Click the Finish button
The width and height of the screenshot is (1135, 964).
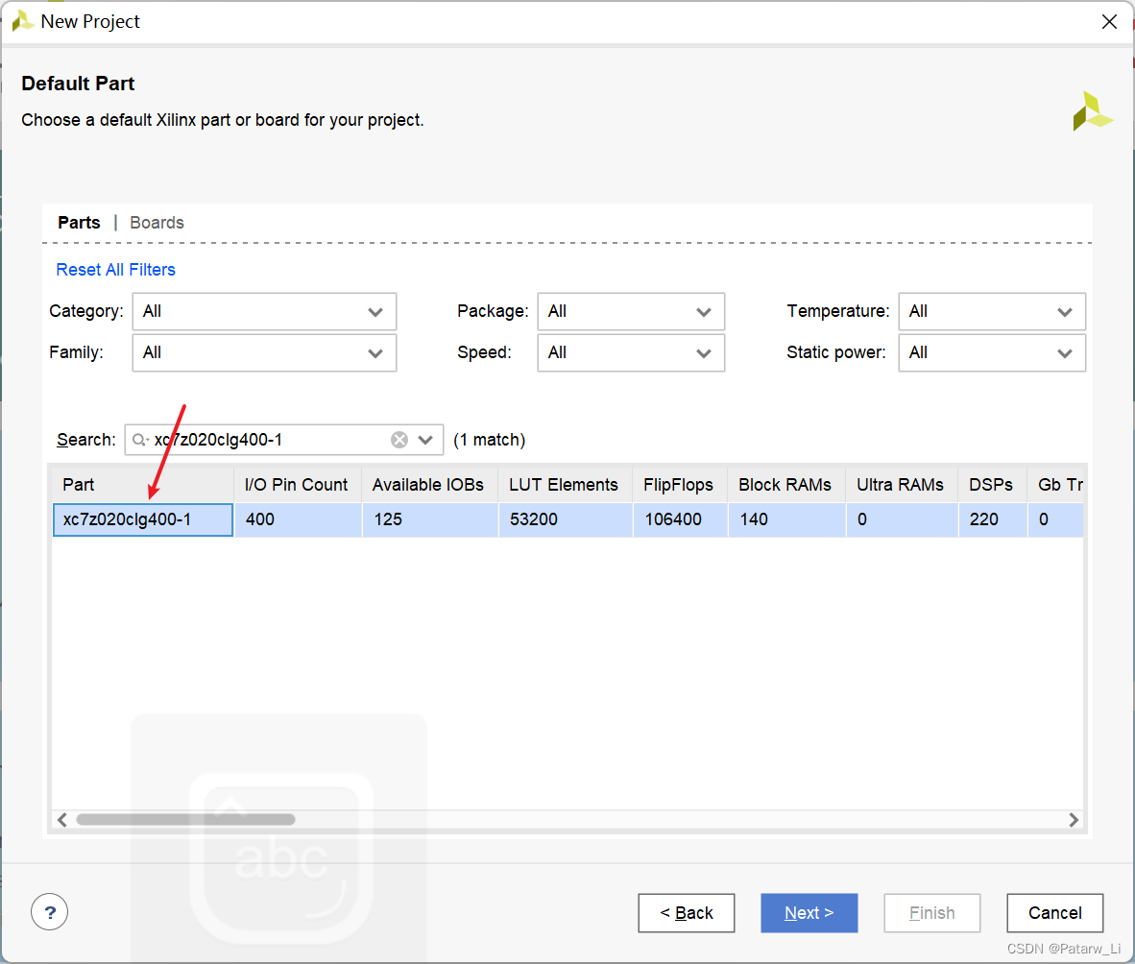tap(932, 913)
